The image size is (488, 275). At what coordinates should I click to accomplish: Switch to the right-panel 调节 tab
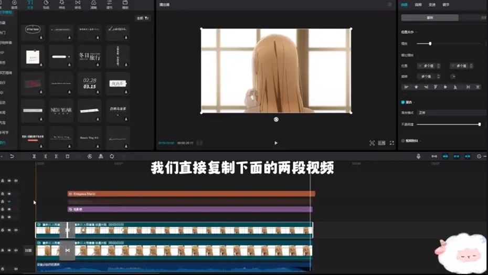pos(446,5)
